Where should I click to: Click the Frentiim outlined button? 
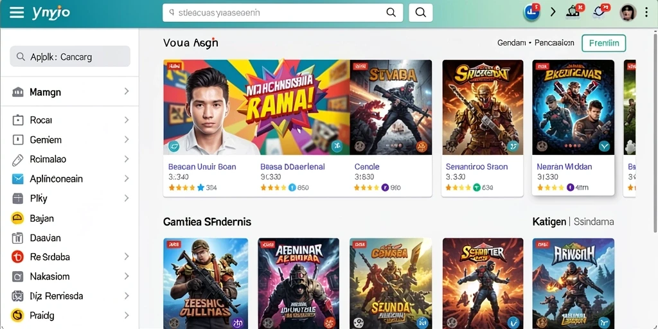(603, 43)
